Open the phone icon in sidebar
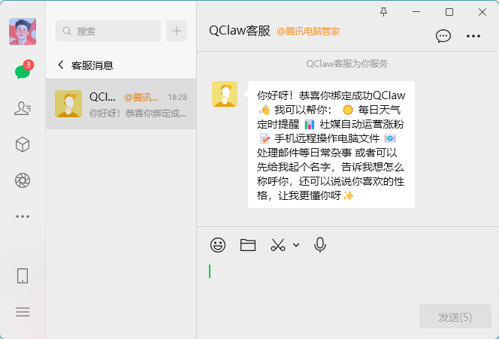499x339 pixels. tap(23, 276)
